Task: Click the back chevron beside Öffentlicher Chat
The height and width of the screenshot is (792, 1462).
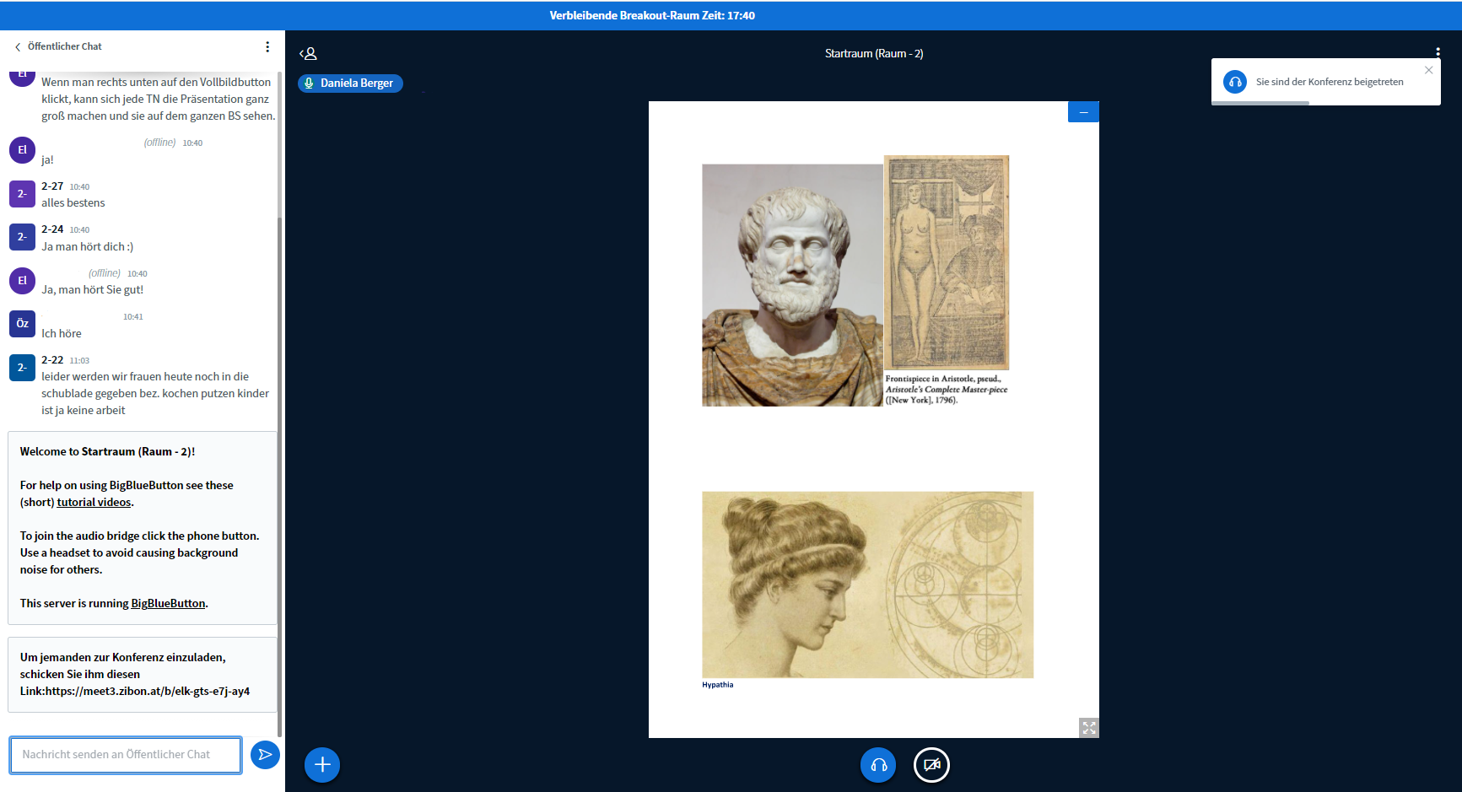Action: point(18,47)
